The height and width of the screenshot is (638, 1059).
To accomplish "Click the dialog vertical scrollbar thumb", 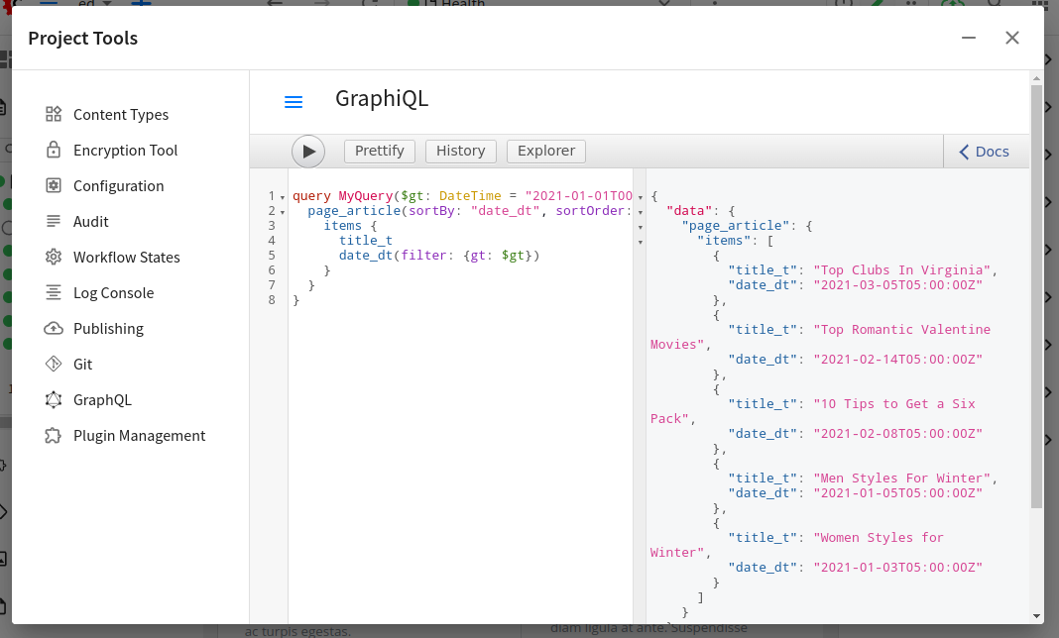I will click(x=1037, y=296).
